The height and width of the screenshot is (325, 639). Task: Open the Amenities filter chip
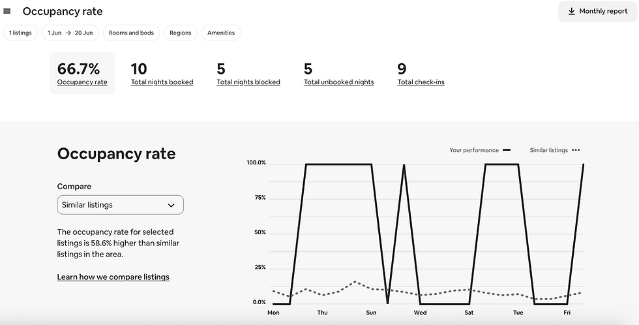(221, 33)
